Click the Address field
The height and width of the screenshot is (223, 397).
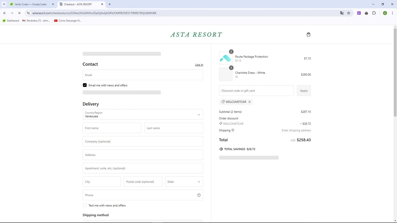tap(143, 155)
